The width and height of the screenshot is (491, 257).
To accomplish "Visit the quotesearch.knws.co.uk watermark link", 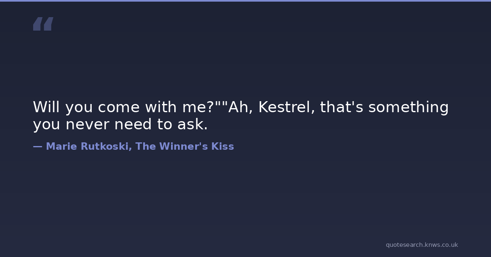I will point(421,245).
